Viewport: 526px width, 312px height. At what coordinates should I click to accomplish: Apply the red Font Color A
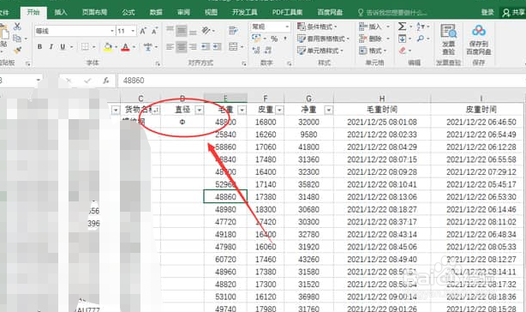[125, 47]
